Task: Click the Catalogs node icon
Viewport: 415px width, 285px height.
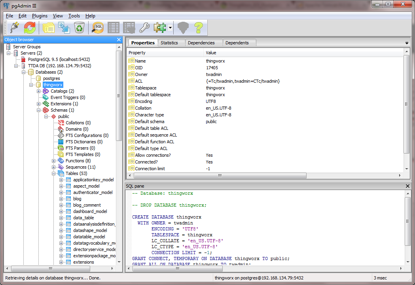Action: coord(46,91)
